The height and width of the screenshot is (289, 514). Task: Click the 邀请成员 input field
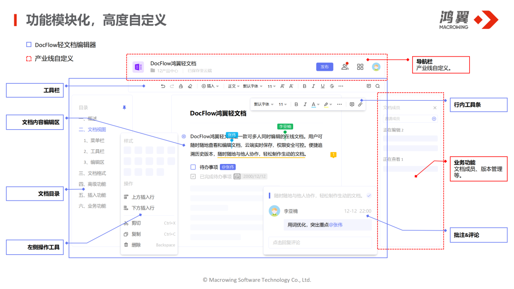(410, 119)
